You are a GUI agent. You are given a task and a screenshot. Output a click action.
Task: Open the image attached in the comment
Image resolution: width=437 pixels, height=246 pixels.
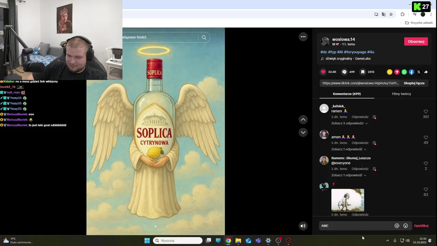click(x=348, y=200)
